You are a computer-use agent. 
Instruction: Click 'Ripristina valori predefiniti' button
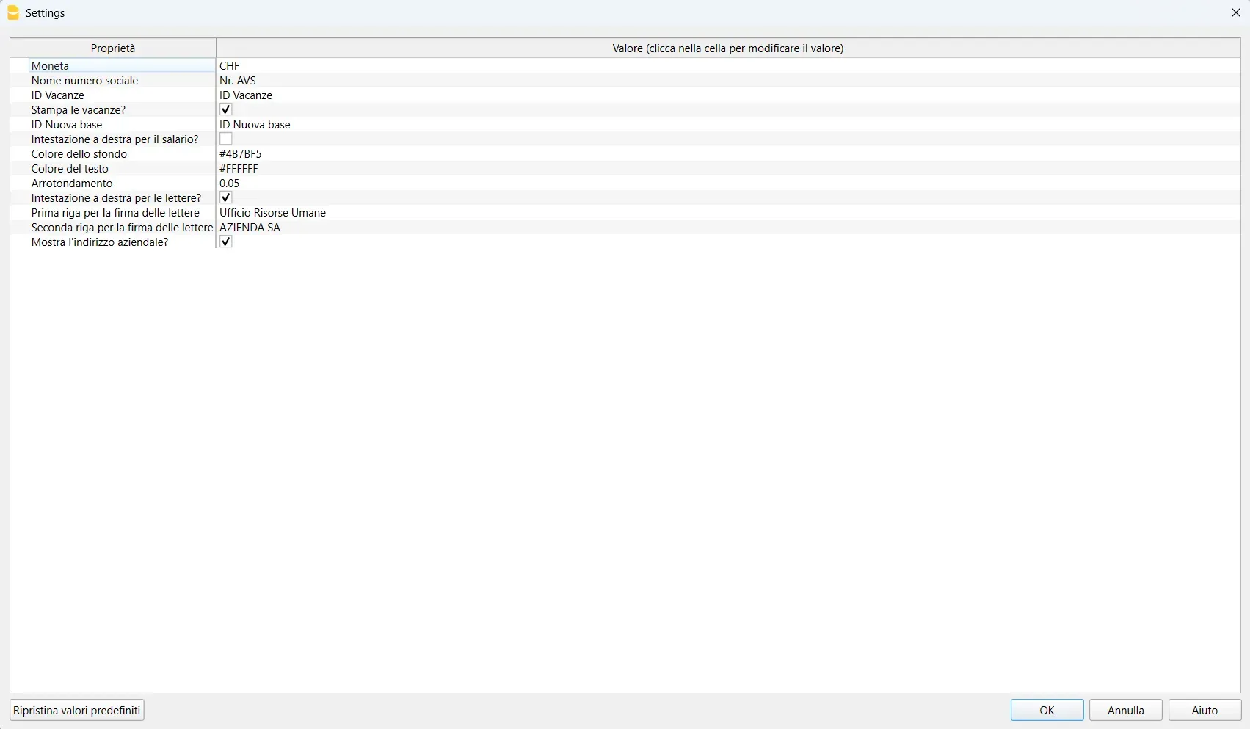coord(77,710)
